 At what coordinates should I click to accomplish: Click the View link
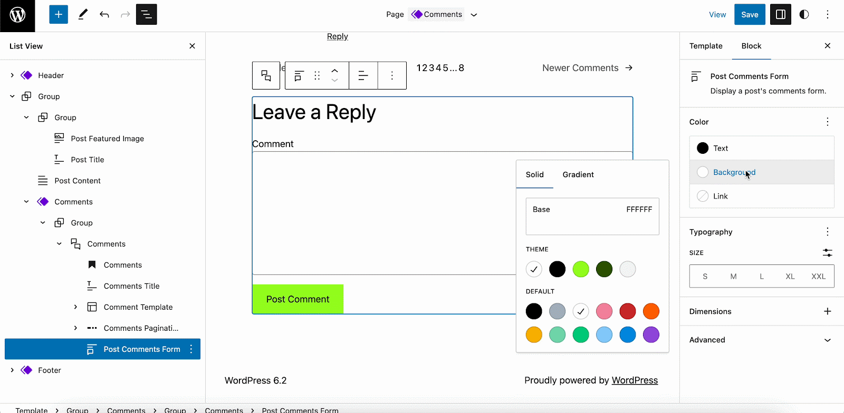[x=717, y=15]
